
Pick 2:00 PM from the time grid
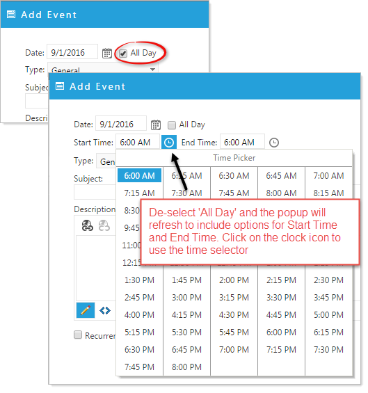click(234, 280)
